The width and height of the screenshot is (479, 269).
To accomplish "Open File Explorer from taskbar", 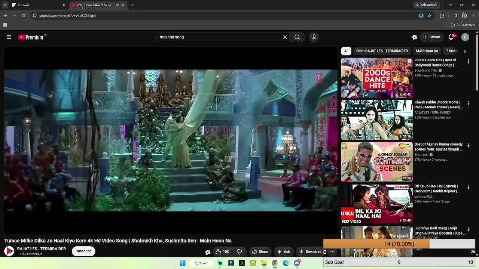I will (264, 263).
